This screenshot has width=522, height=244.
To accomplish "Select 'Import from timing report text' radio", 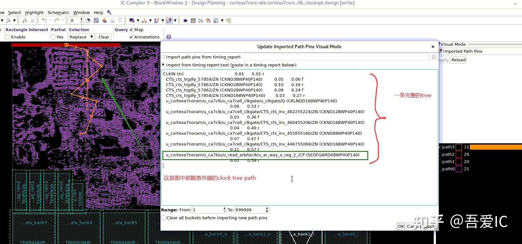I will pyautogui.click(x=163, y=64).
